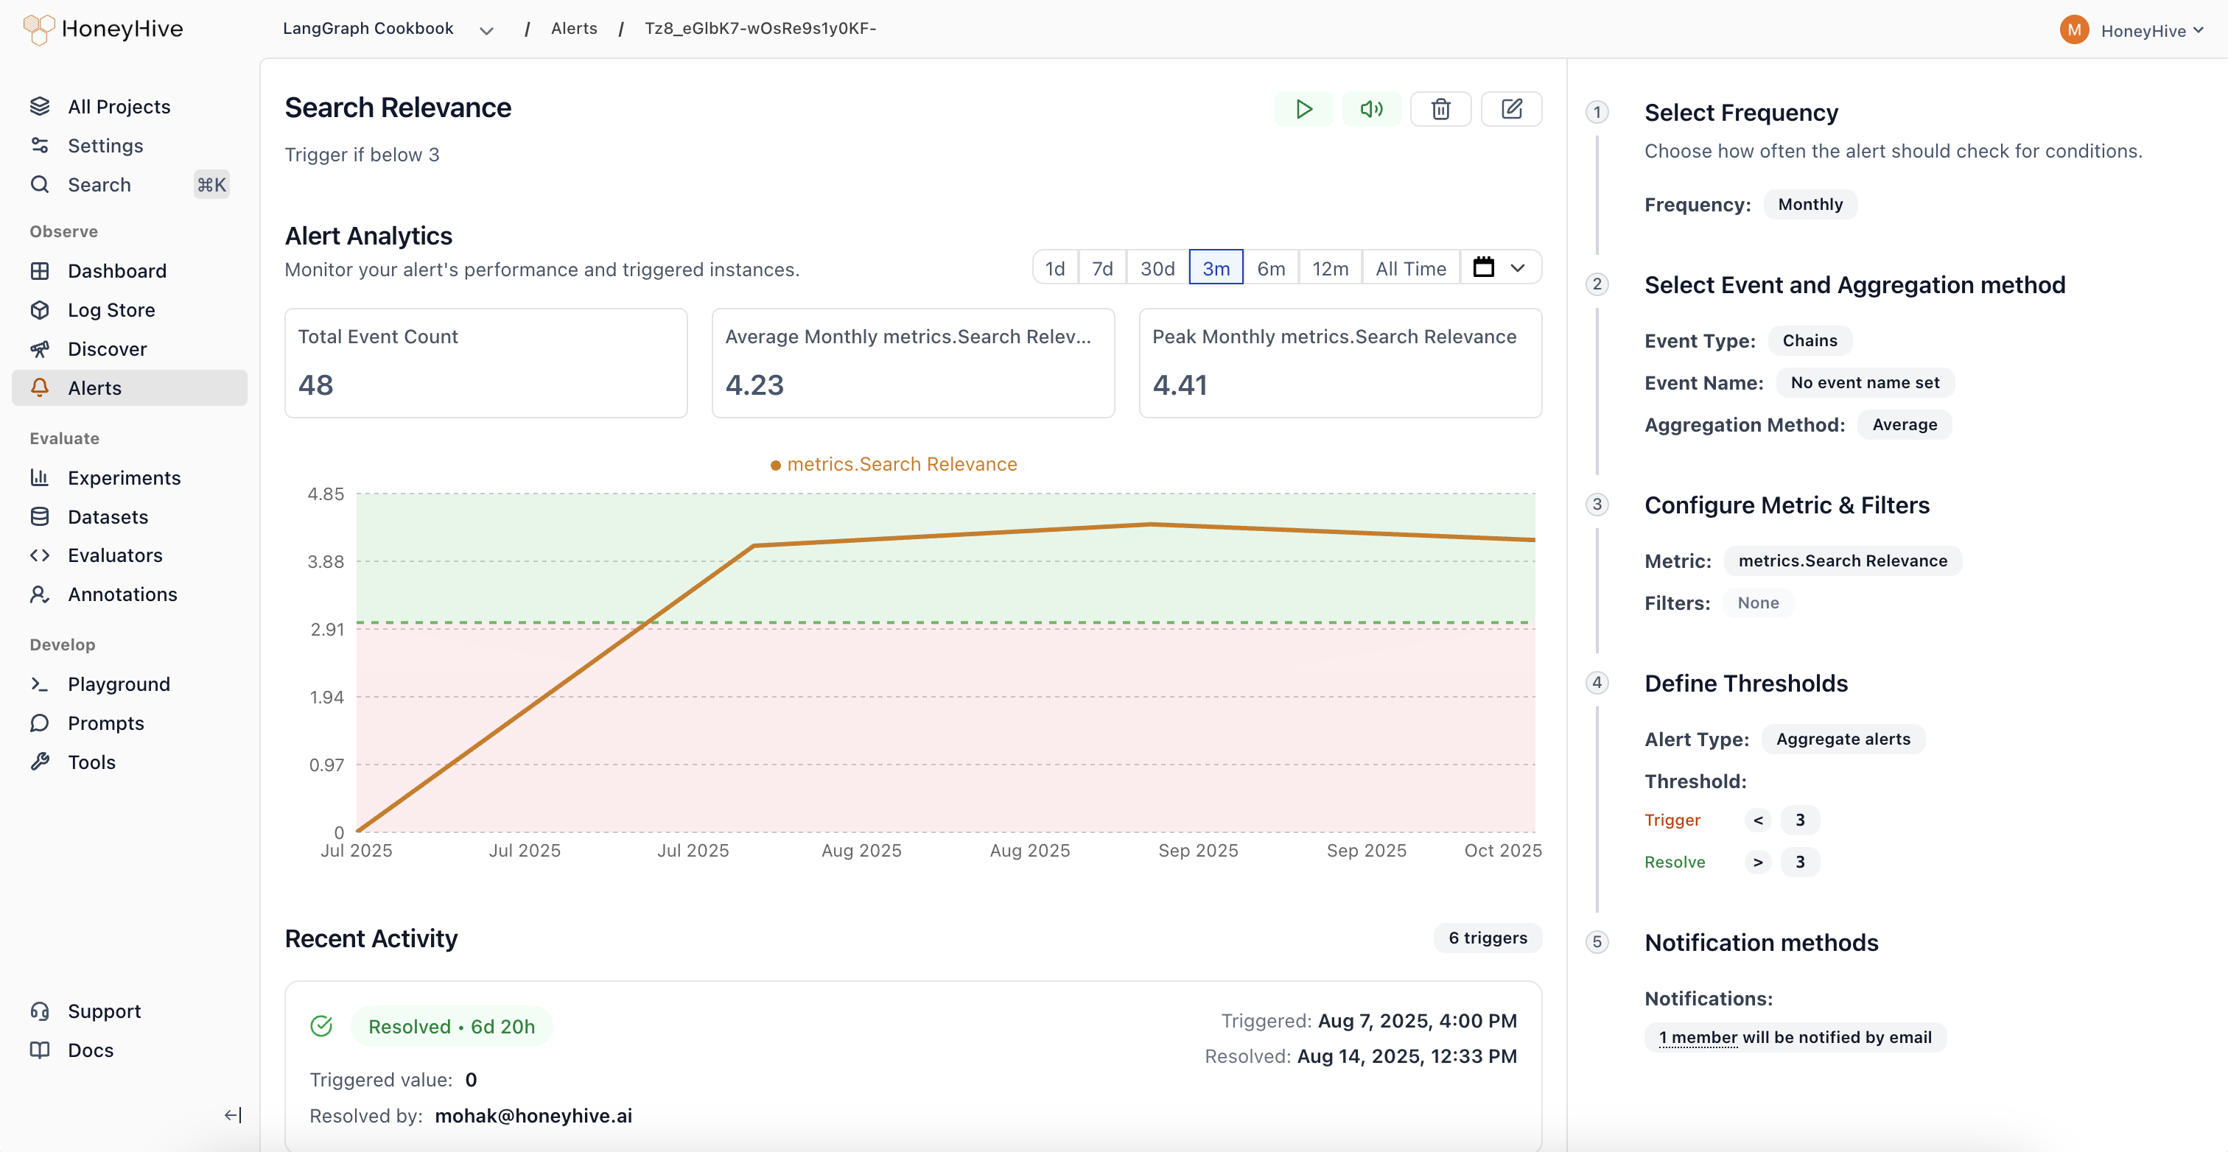Click the HoneyHive logo
This screenshot has width=2228, height=1152.
click(x=103, y=29)
